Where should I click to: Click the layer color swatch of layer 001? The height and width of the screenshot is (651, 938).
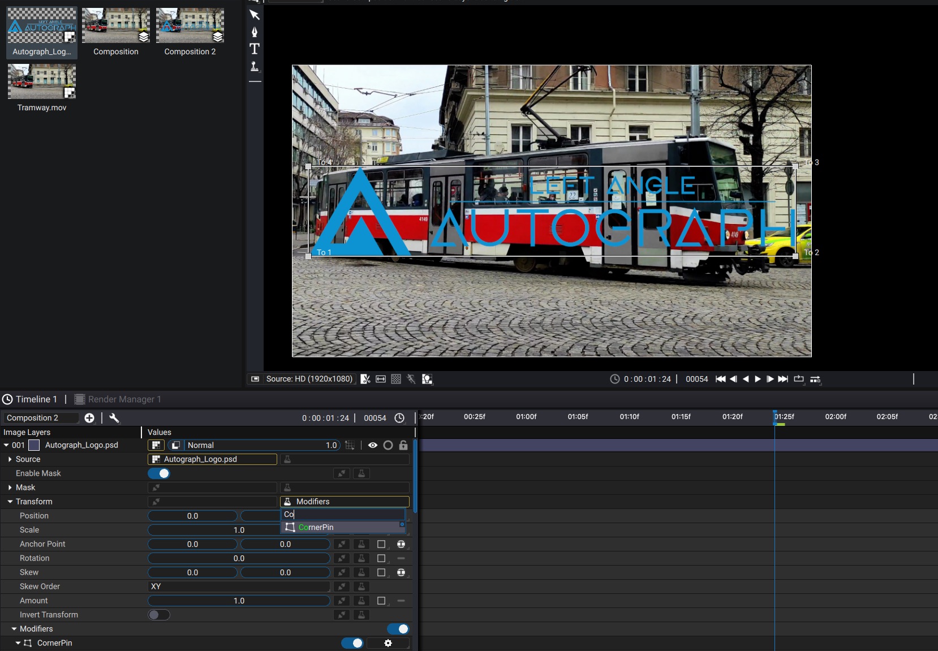(x=34, y=445)
